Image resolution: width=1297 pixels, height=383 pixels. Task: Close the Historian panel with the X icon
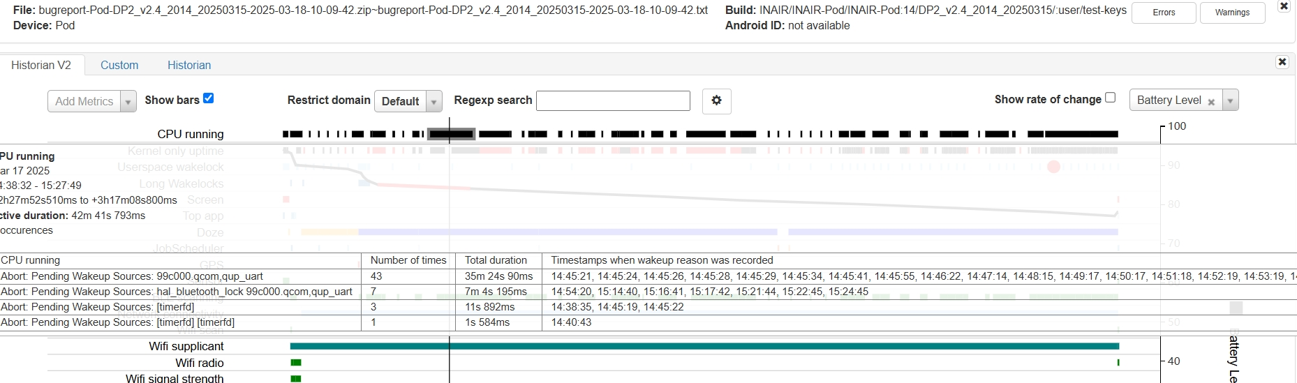[x=1282, y=62]
